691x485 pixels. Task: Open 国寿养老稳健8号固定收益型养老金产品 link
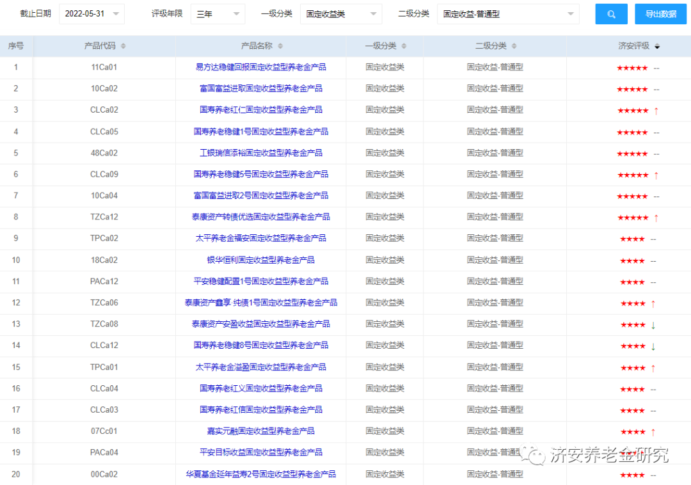tap(261, 345)
